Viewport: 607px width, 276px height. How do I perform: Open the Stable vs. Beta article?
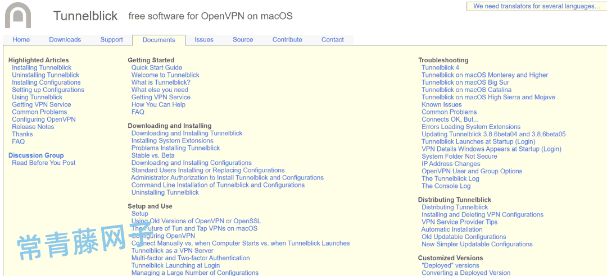[x=153, y=155]
